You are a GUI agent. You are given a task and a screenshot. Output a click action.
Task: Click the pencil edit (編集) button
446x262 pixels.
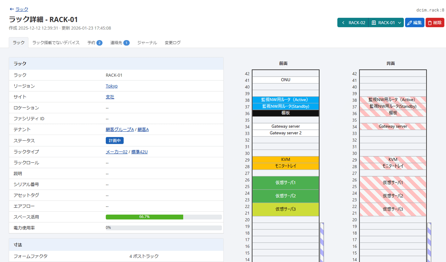coord(415,23)
